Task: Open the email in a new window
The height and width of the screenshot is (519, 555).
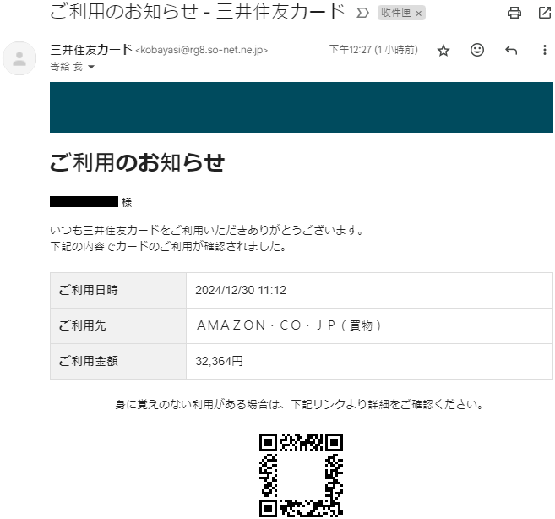Action: (x=545, y=13)
